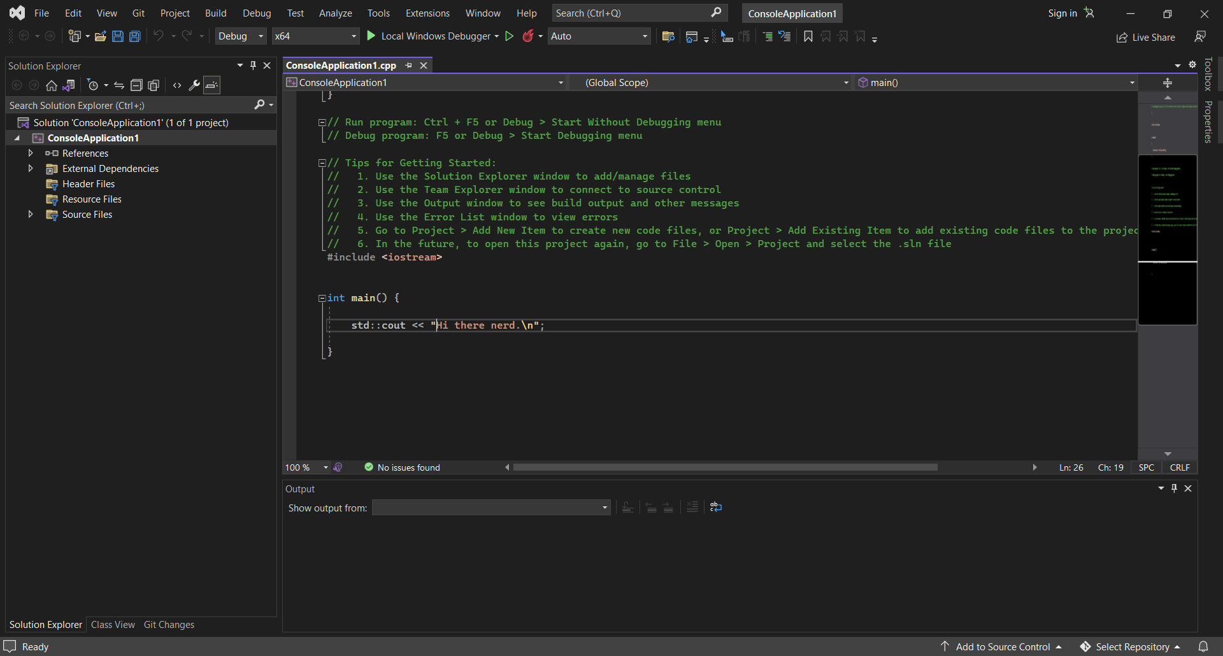1223x656 pixels.
Task: Switch to the Git Changes tab
Action: tap(168, 624)
